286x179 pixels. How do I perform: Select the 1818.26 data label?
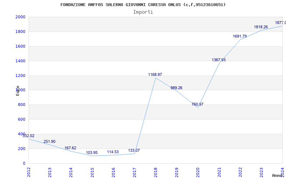click(x=261, y=27)
